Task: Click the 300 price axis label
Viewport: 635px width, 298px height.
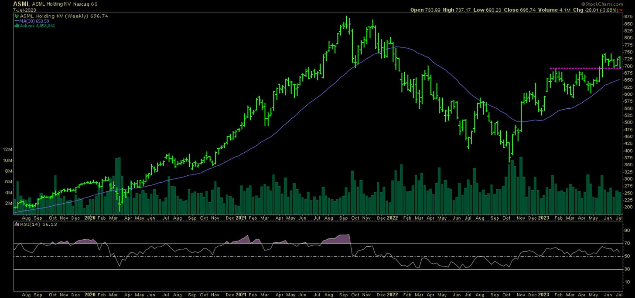Action: coord(628,179)
